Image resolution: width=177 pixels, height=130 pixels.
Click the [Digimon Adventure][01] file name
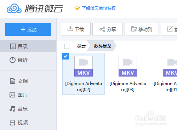click(165, 86)
